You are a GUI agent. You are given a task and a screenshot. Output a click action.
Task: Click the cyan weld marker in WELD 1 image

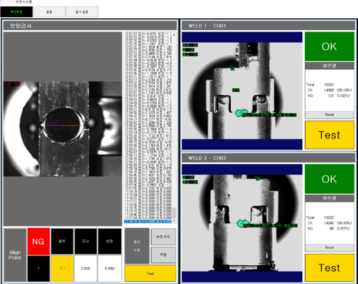point(242,112)
